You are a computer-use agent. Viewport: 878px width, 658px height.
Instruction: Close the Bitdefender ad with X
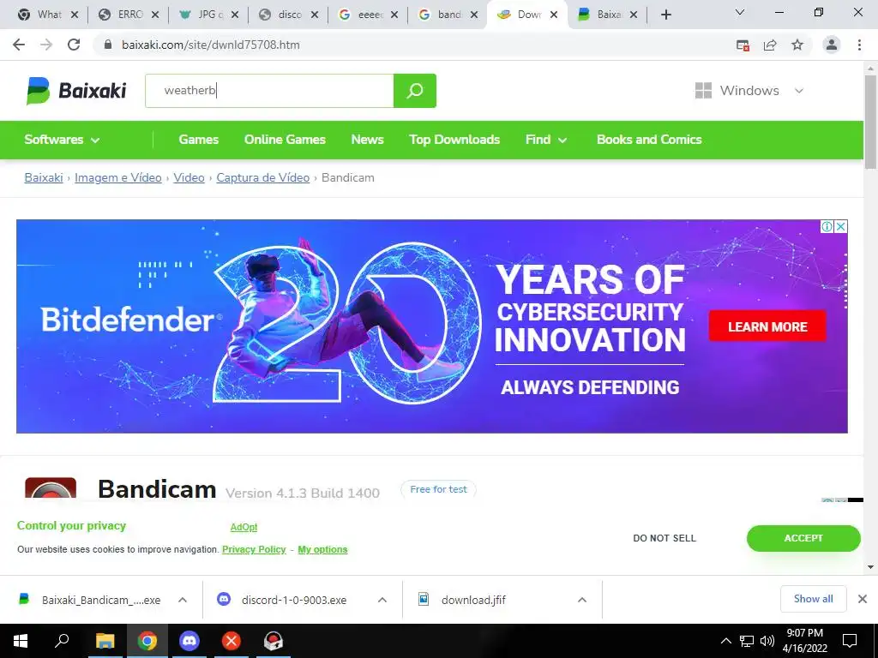point(840,226)
